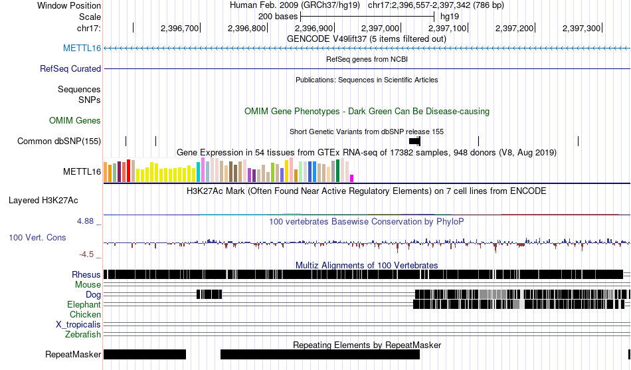Screen dimensions: 631x370
Task: Click the 4.88 PhyloP upper scale value
Action: (85, 221)
